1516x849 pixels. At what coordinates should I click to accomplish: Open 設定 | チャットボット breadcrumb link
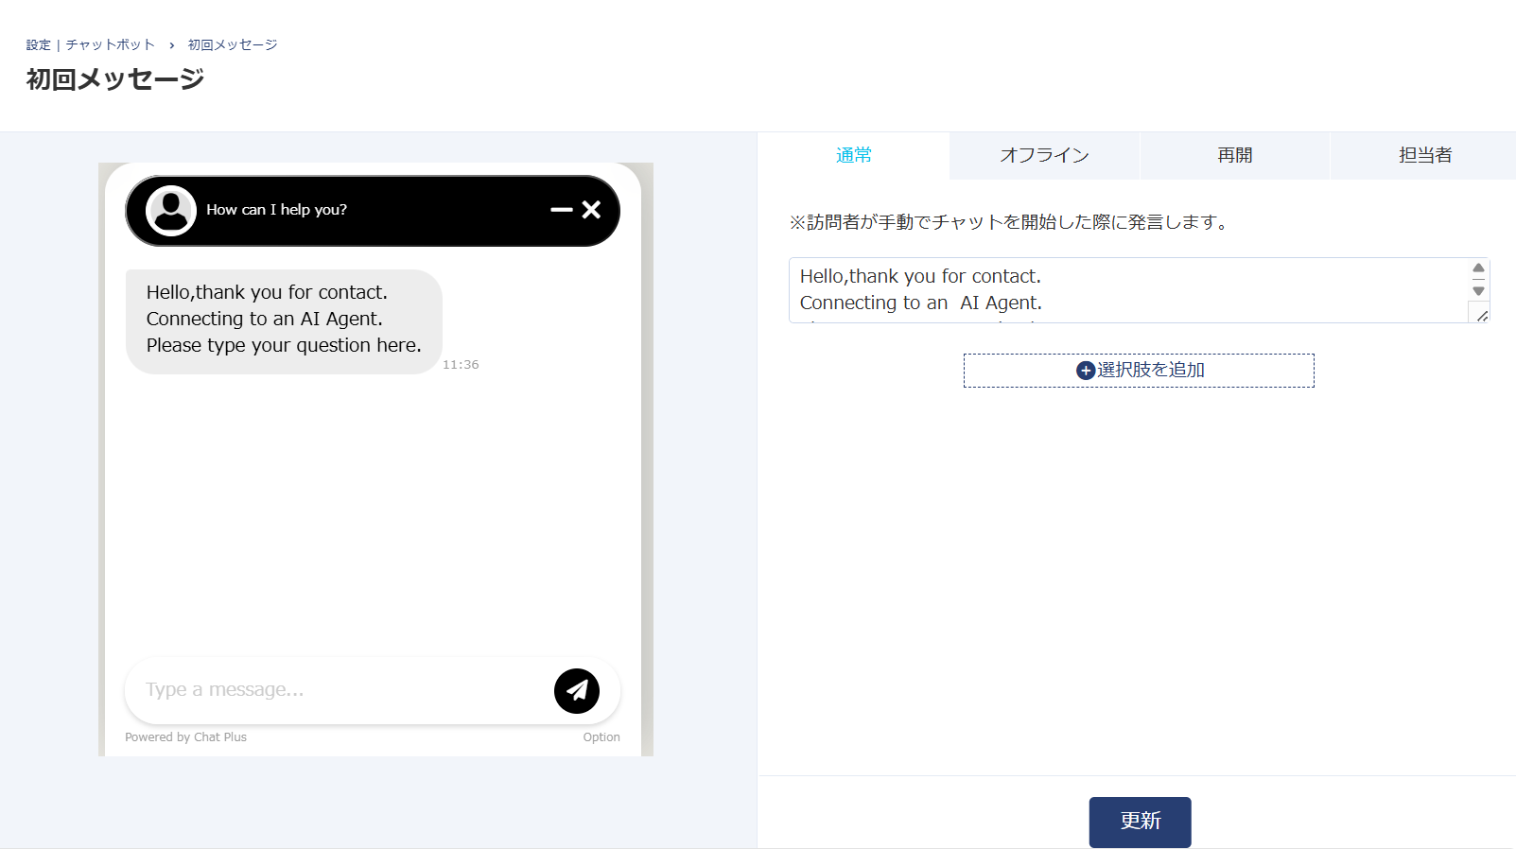(91, 44)
